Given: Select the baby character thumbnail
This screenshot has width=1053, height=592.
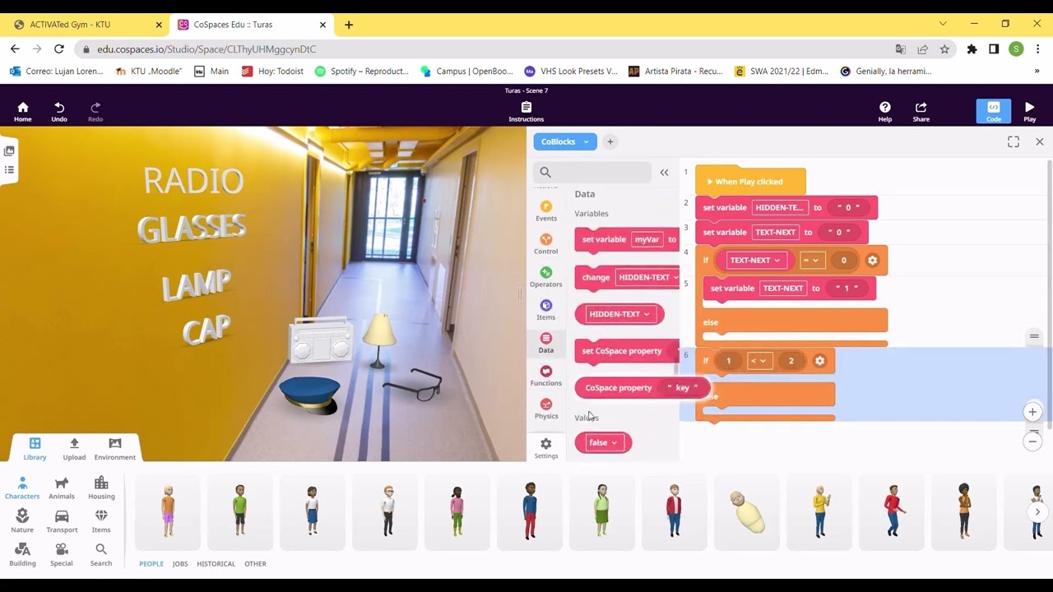Looking at the screenshot, I should 747,511.
